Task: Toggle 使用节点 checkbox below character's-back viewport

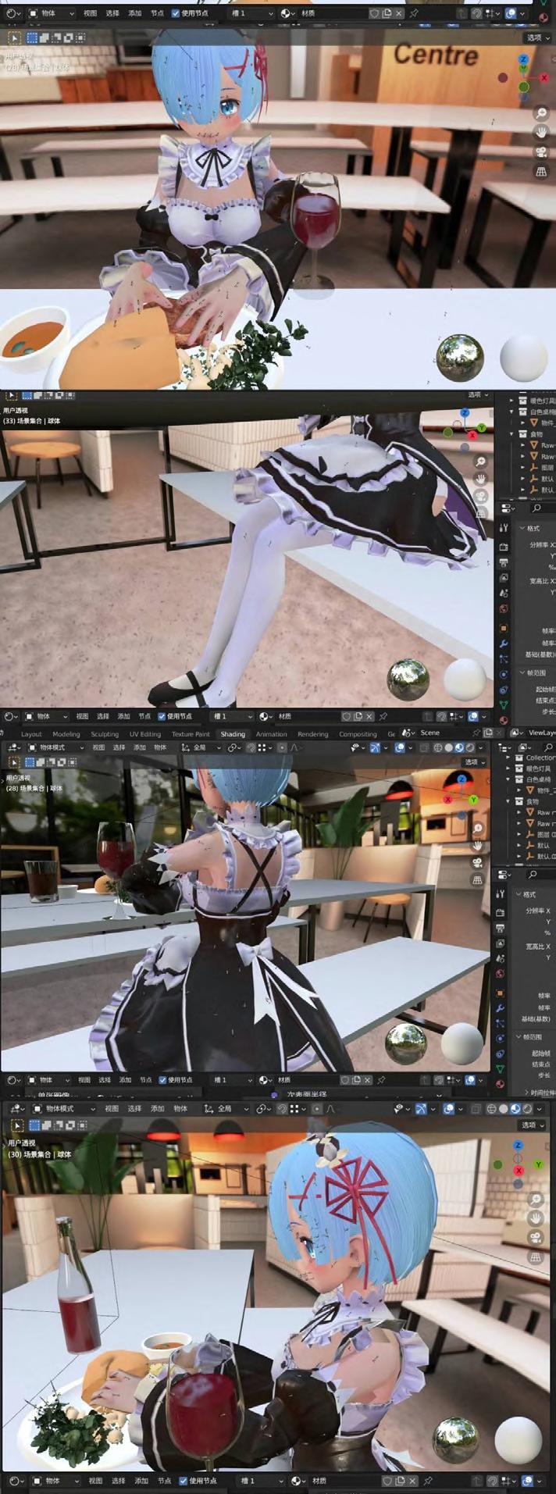Action: 163,1080
